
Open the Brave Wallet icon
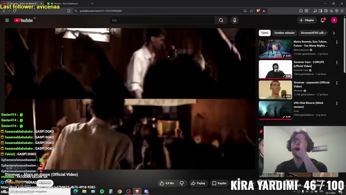[326, 11]
